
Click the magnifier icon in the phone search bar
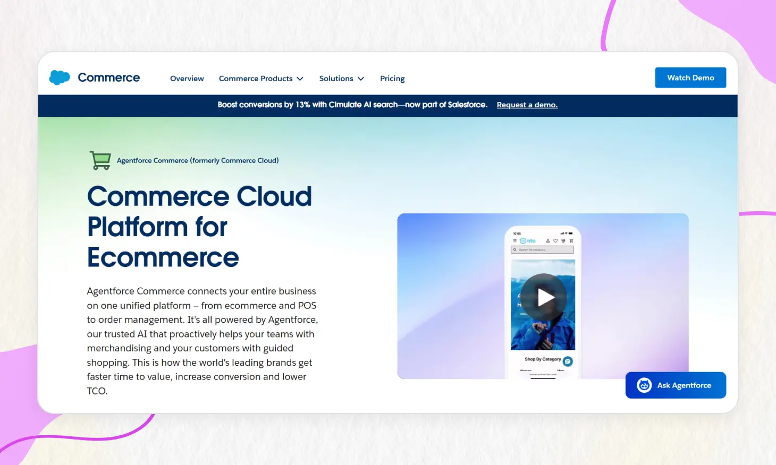[x=515, y=249]
